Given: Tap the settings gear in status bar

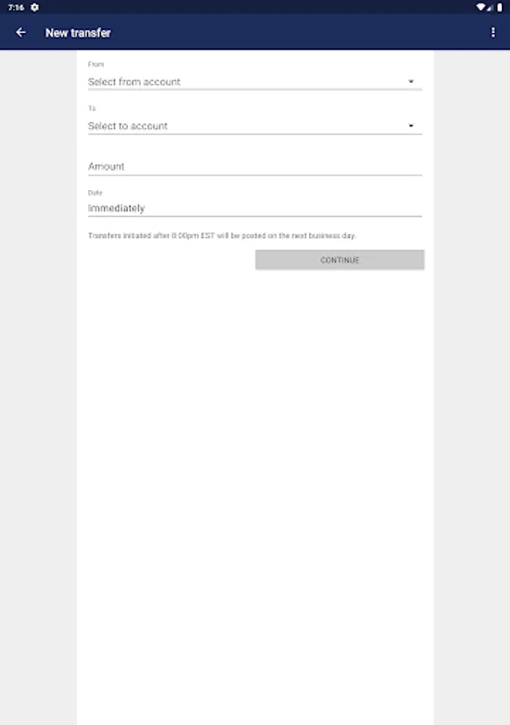Looking at the screenshot, I should pos(35,7).
